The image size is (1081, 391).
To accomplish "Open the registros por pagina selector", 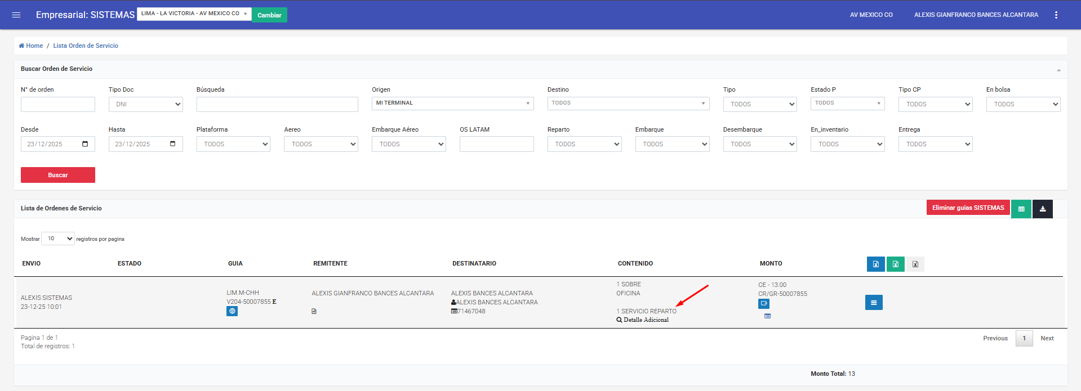I will pos(58,239).
